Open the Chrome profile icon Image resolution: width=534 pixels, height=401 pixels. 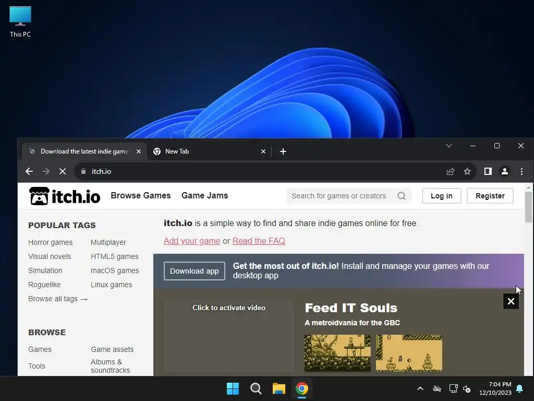(505, 171)
